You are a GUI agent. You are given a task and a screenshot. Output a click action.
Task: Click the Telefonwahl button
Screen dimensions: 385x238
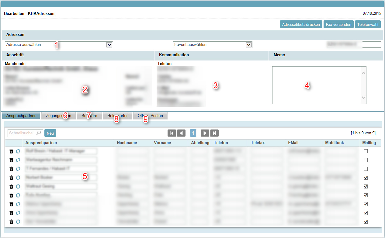[368, 24]
